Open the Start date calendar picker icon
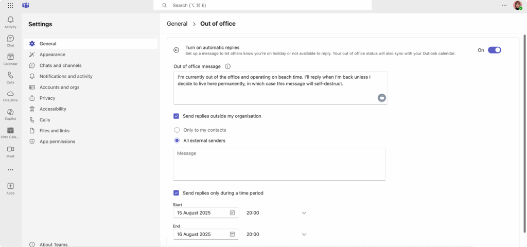527x247 pixels. [x=232, y=213]
